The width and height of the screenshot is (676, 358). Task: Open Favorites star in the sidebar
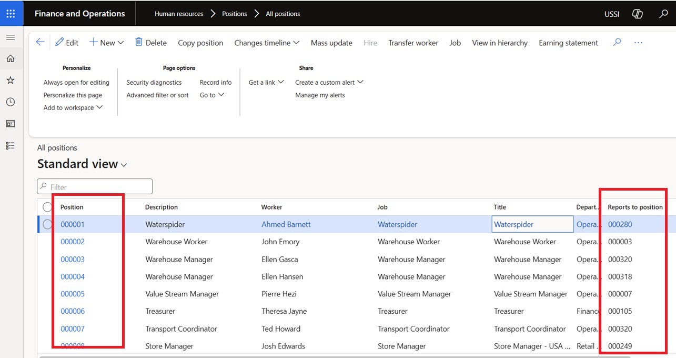pyautogui.click(x=11, y=80)
